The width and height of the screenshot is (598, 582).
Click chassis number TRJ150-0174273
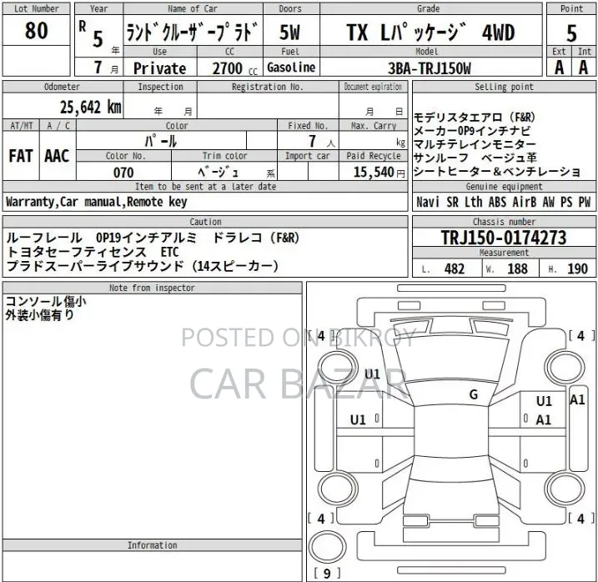tap(504, 238)
